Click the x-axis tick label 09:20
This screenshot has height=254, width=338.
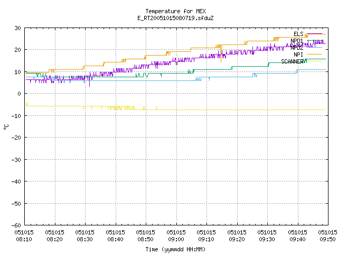point(237,239)
